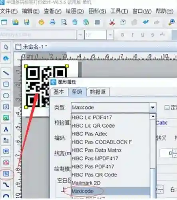Click the Print icon

[53, 22]
